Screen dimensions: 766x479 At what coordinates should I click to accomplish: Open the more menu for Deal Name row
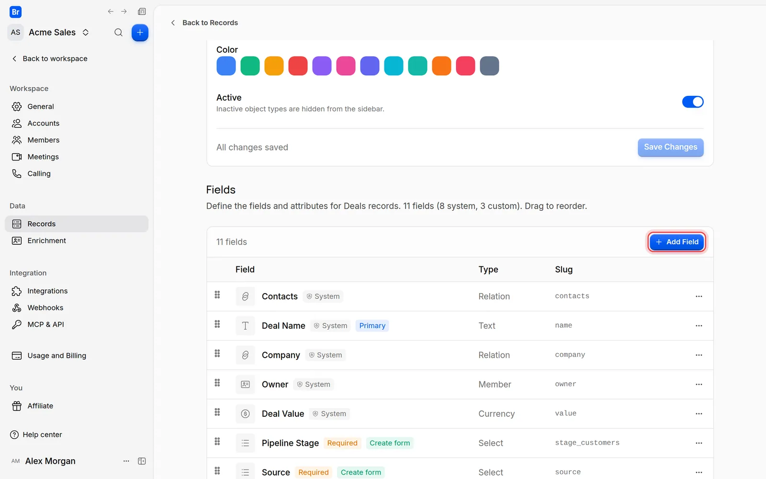coord(699,326)
